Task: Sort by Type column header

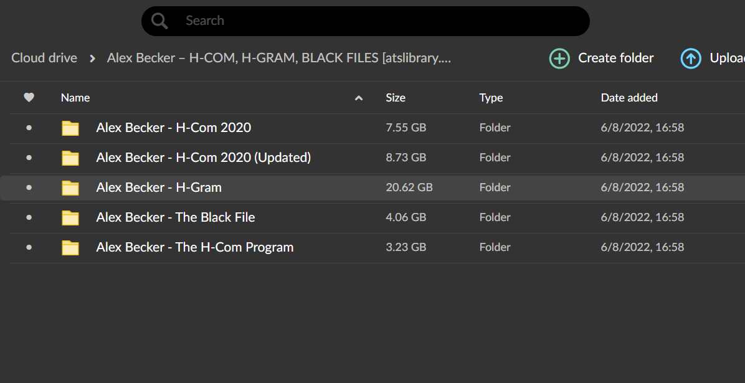Action: coord(491,97)
